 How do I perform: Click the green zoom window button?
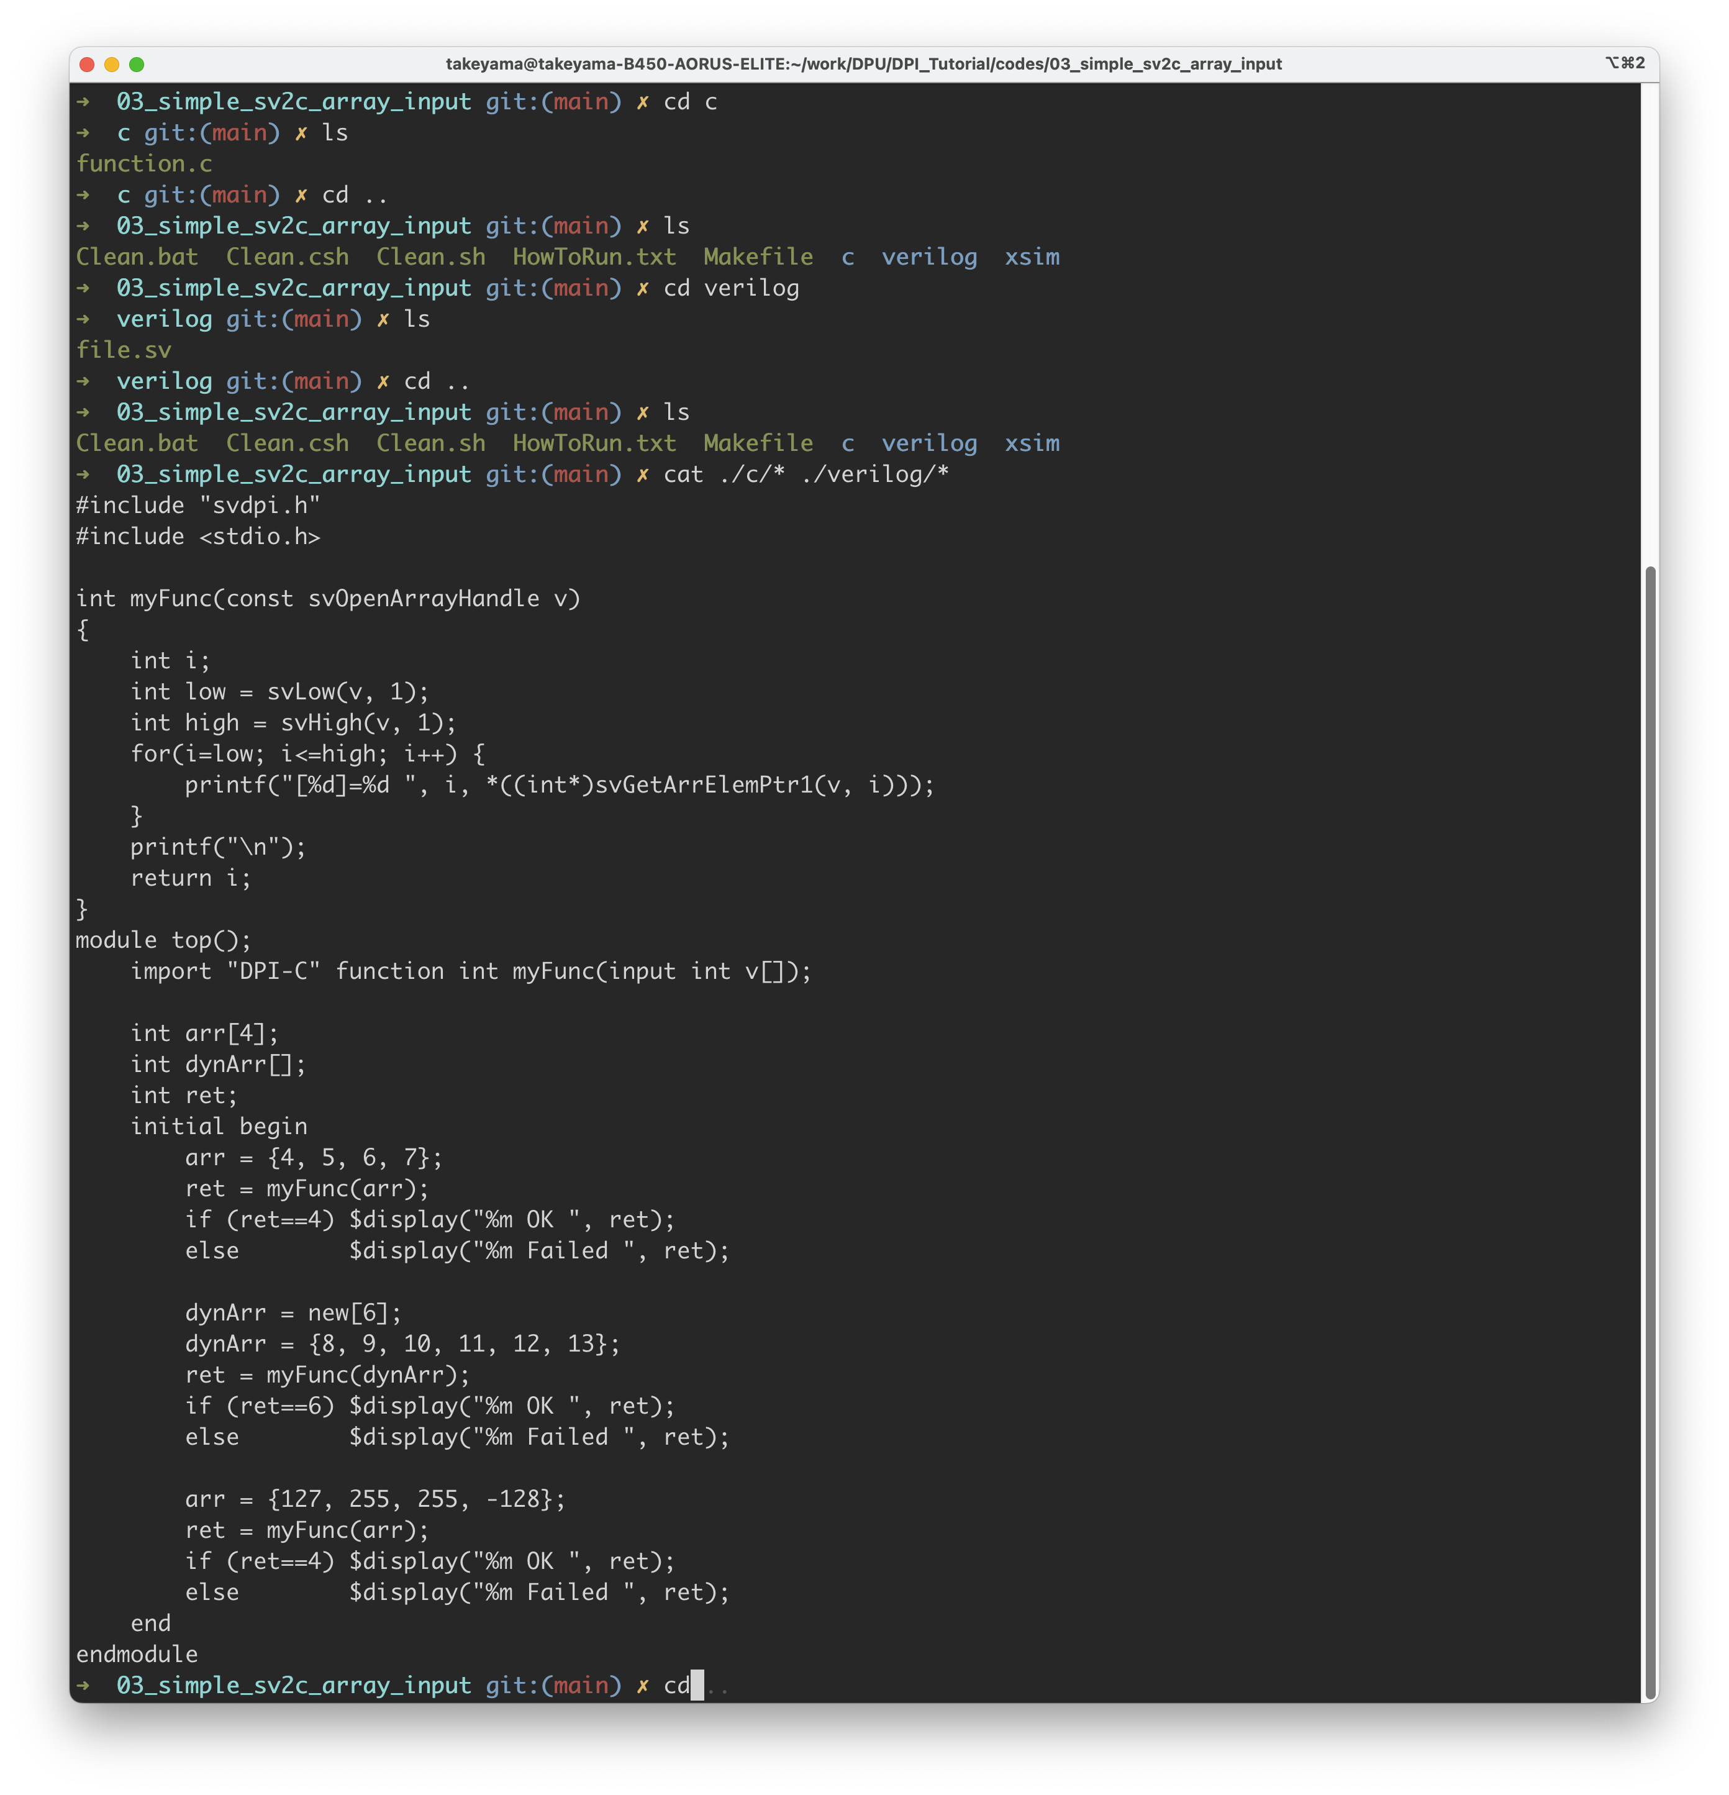[x=137, y=64]
